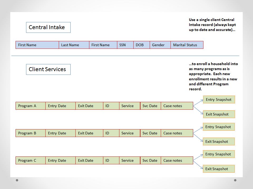Image resolution: width=253 pixels, height=189 pixels.
Task: Click Case notes in Program B row
Action: (177, 133)
